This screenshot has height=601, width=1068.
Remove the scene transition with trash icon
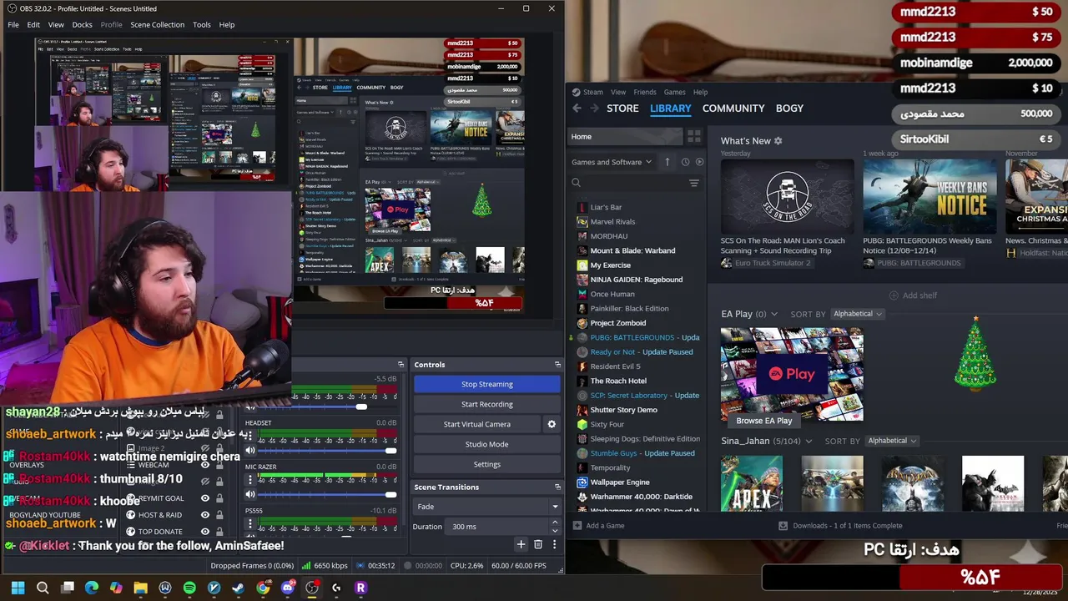pyautogui.click(x=538, y=544)
